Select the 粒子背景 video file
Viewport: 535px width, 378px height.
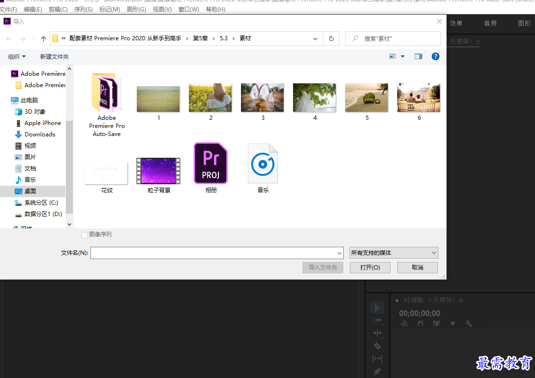pos(159,175)
